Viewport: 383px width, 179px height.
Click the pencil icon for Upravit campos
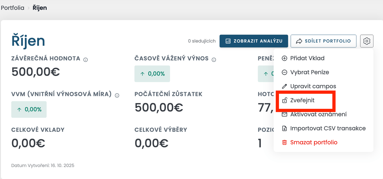[x=284, y=86]
